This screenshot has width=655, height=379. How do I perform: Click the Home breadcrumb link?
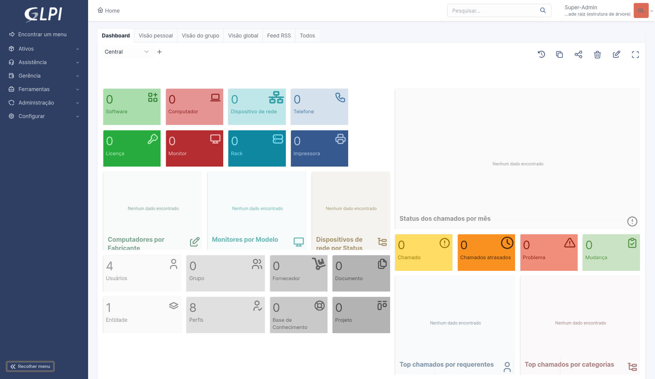pos(109,10)
